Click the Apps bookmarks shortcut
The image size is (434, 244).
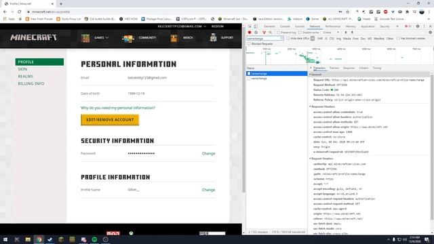pyautogui.click(x=9, y=19)
